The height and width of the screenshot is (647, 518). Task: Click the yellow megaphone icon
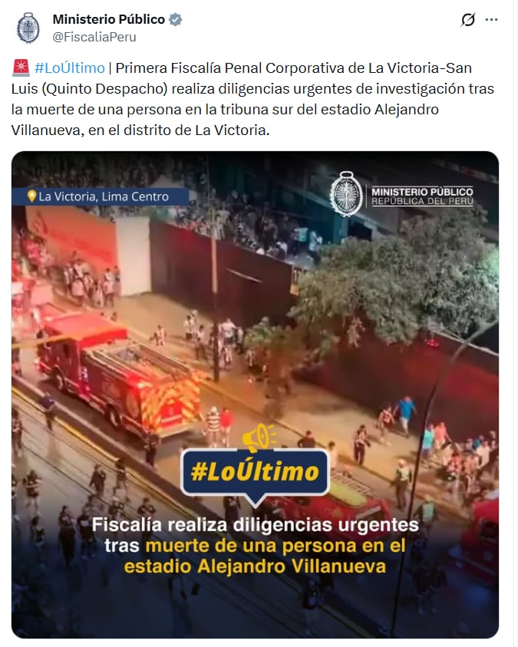click(x=258, y=437)
